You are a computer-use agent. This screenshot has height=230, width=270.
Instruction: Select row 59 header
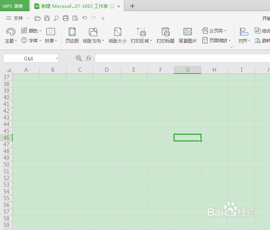click(6, 225)
